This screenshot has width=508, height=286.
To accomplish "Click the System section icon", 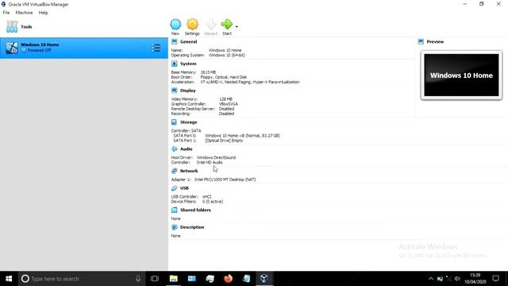I will [x=175, y=64].
